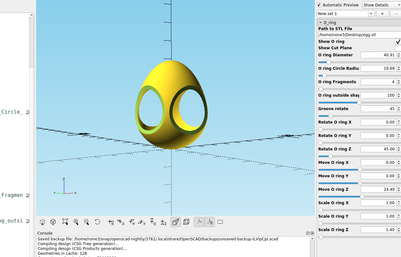
Task: Remove the preset with the - button
Action: click(x=396, y=14)
